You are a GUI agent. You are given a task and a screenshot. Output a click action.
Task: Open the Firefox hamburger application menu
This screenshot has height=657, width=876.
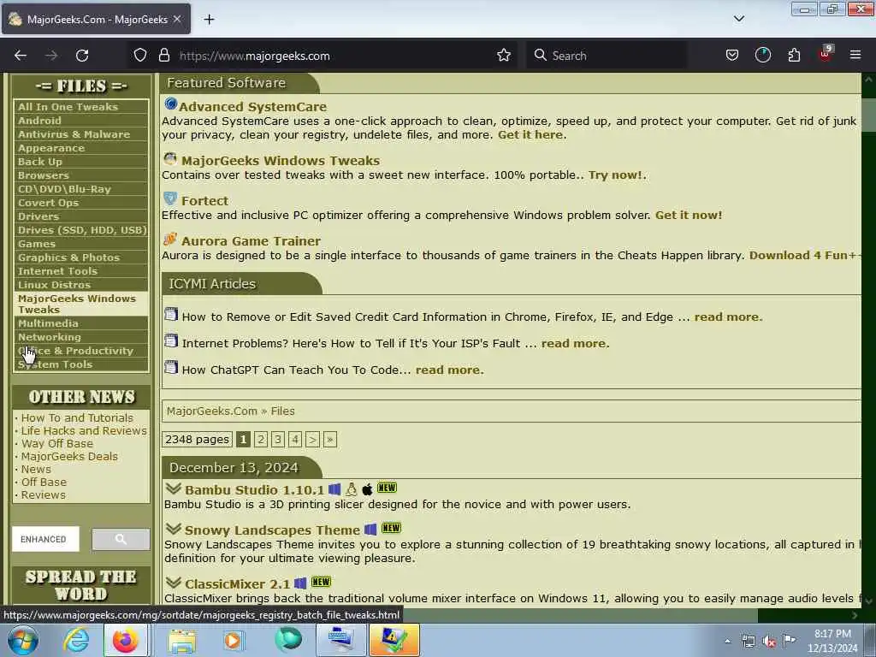tap(855, 55)
